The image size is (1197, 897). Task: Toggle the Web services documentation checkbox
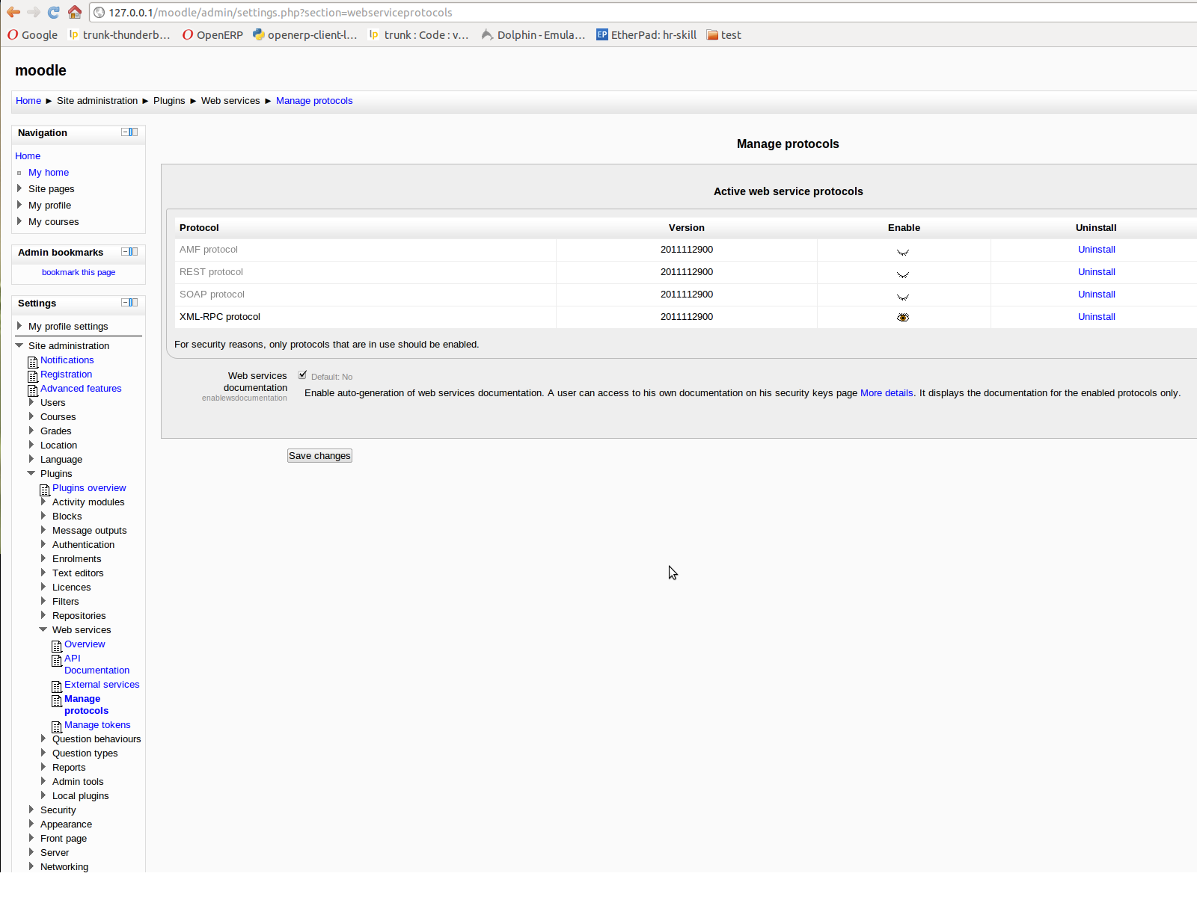[302, 375]
